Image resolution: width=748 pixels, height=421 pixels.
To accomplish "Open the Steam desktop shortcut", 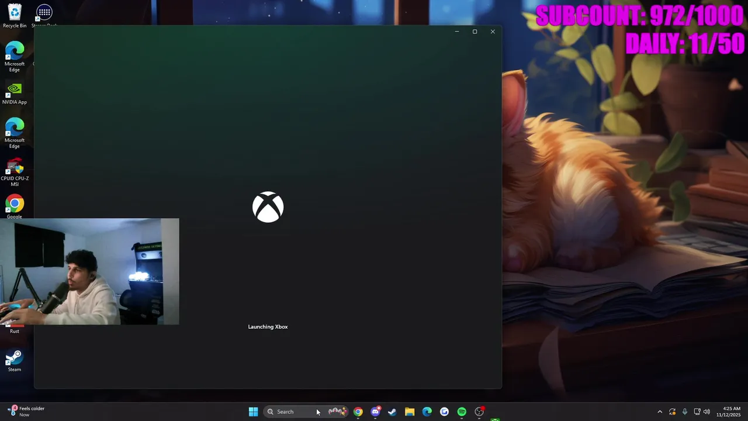I will coord(15,361).
